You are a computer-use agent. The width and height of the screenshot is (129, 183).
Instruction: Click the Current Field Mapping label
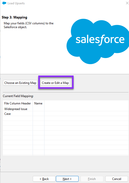pyautogui.click(x=18, y=96)
